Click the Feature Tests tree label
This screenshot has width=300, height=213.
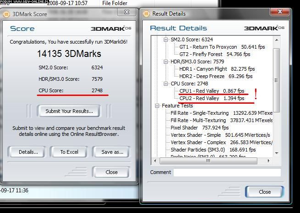(177, 106)
